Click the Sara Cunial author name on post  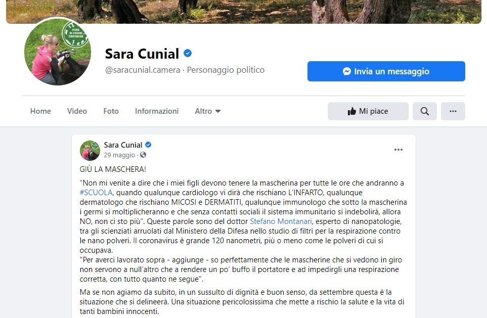point(123,145)
